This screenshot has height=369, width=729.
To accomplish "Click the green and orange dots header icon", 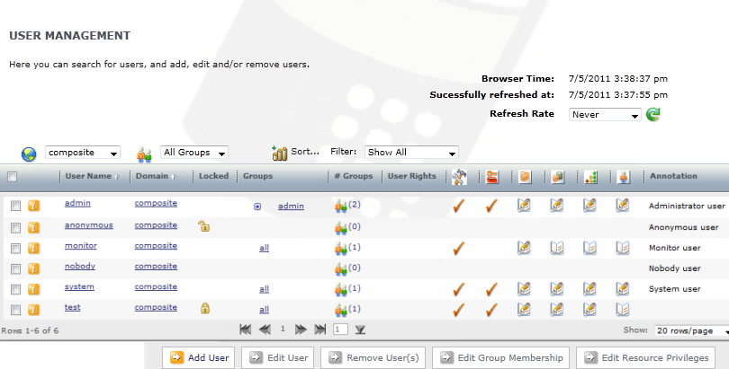I will (591, 177).
